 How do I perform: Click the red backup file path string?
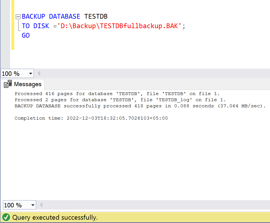pyautogui.click(x=119, y=26)
